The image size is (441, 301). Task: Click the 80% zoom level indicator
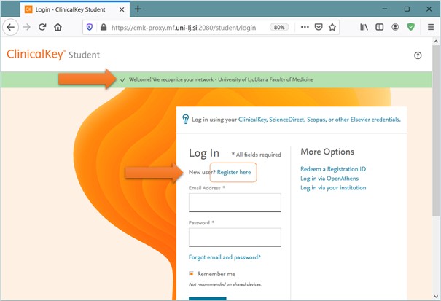(x=278, y=27)
